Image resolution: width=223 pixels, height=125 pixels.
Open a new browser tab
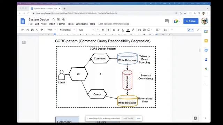click(64, 8)
